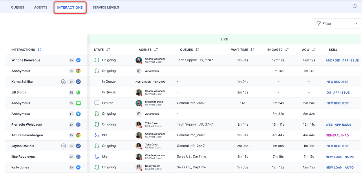Click Chrome icon in first Anonymous row
Screen dimensions: 362x173
pyautogui.click(x=78, y=71)
